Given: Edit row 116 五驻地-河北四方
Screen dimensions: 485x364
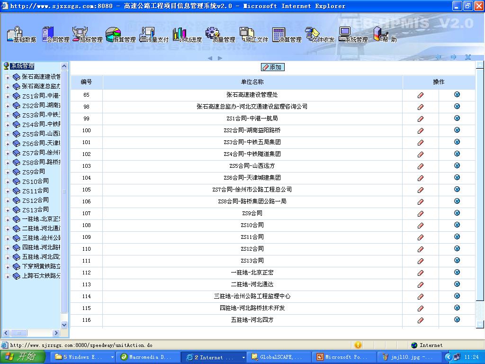Looking at the screenshot, I should click(x=421, y=320).
